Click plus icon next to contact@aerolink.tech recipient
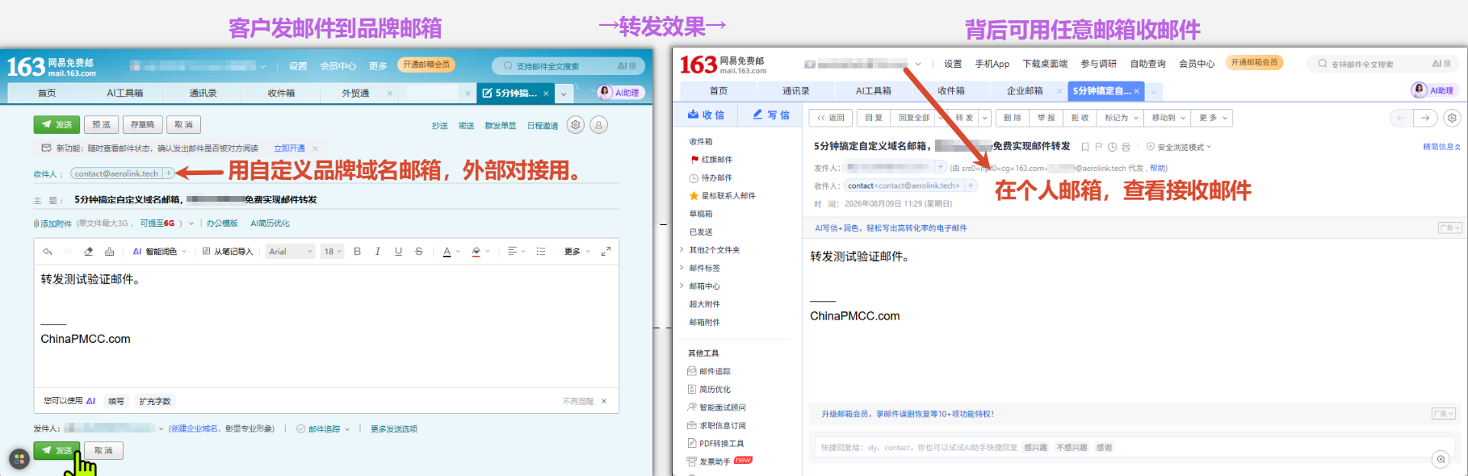Viewport: 1468px width, 476px height. click(168, 173)
